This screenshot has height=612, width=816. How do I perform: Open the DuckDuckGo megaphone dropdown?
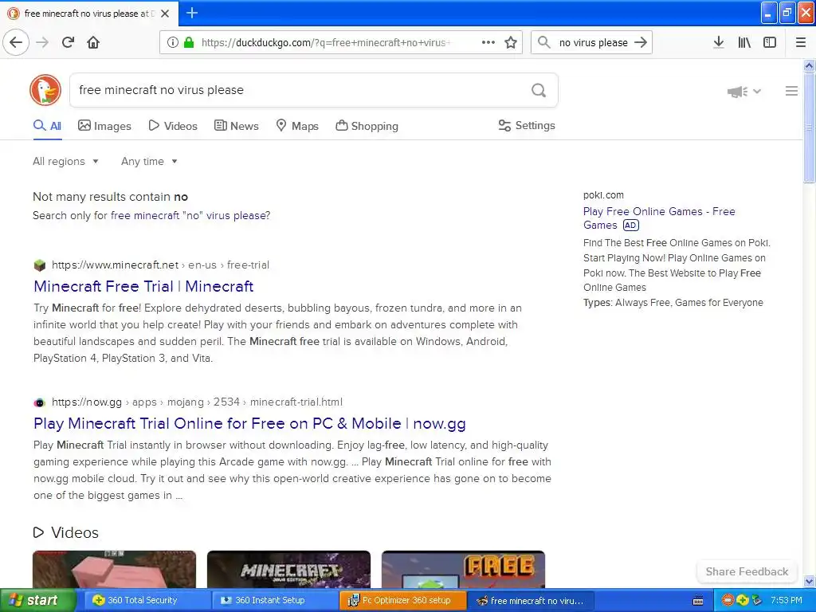[x=744, y=92]
